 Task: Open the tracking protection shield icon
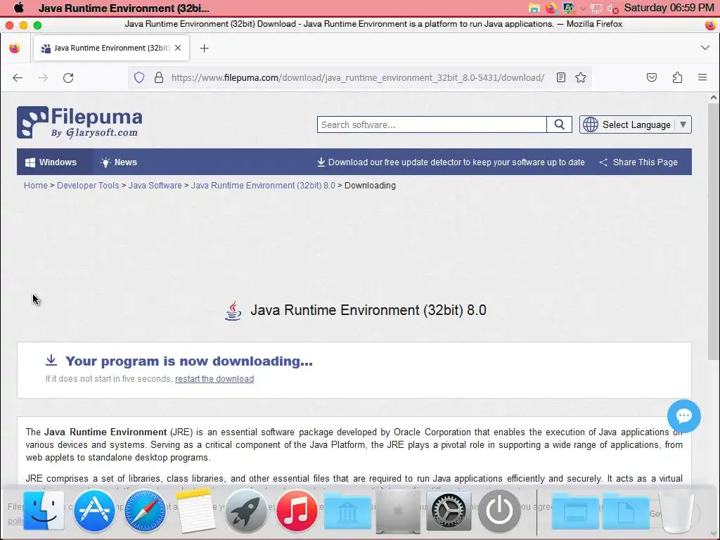coord(139,77)
